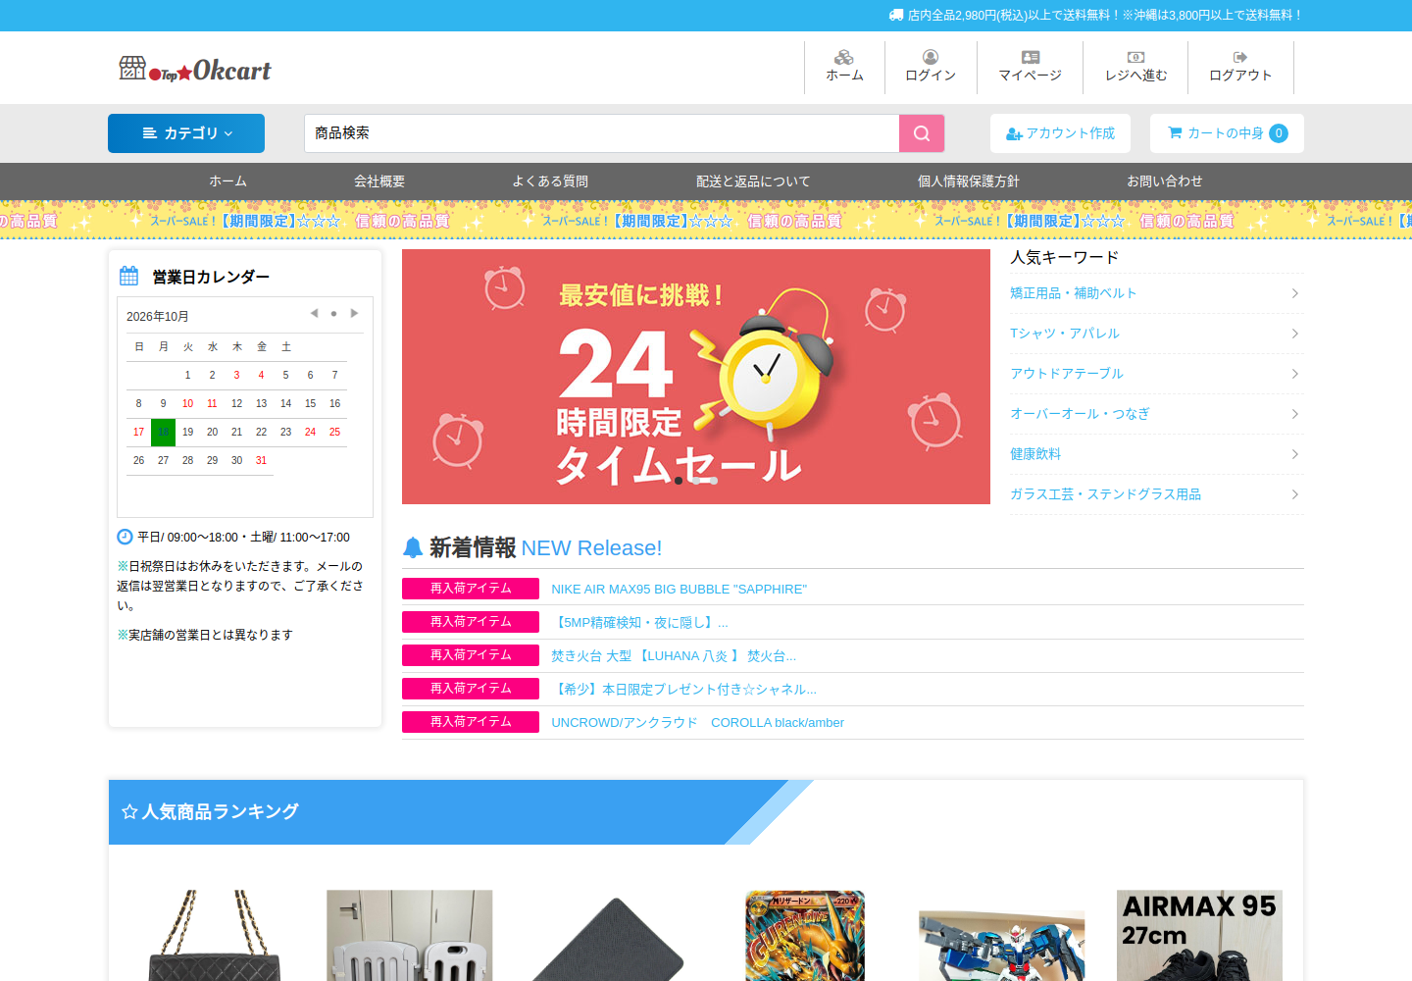
Task: Click chevron beside オーバーオール・つなぎ
Action: (x=1295, y=414)
